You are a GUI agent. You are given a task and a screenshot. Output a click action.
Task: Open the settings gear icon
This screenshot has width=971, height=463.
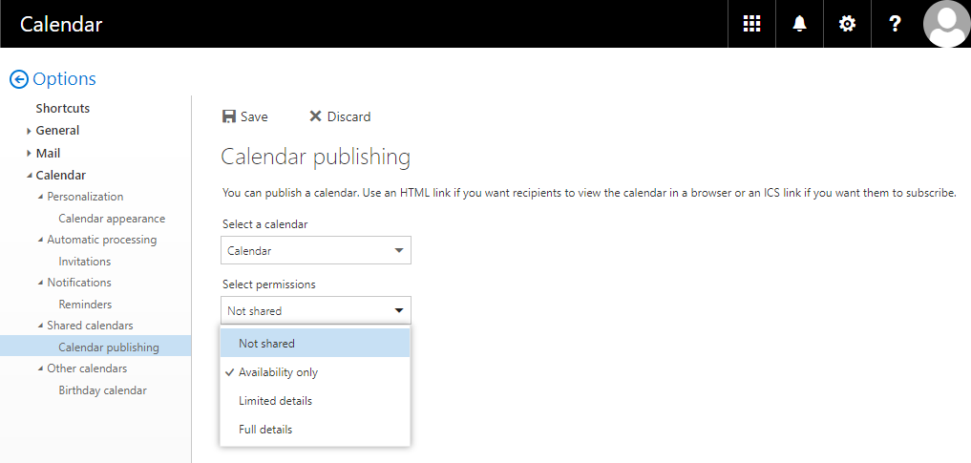point(847,24)
